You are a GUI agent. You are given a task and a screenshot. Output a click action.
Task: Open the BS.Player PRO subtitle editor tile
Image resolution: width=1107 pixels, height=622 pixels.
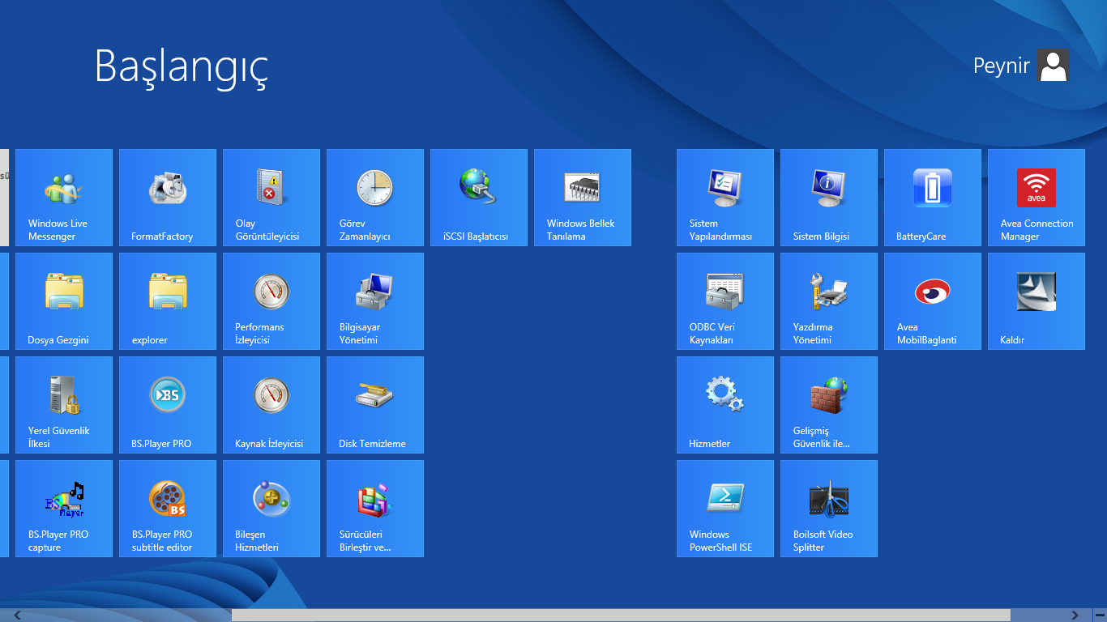click(168, 509)
